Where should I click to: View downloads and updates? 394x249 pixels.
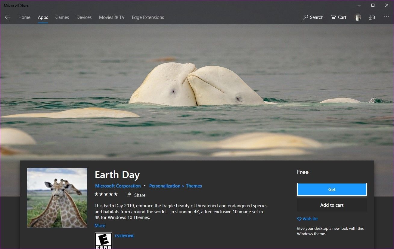tap(372, 17)
